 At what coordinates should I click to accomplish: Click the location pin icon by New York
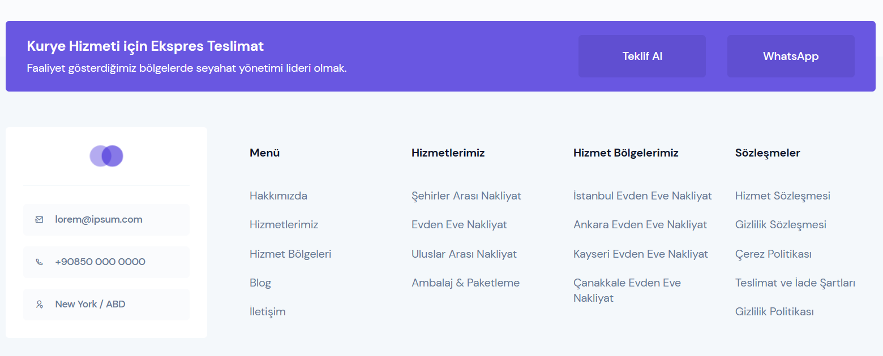(x=39, y=304)
